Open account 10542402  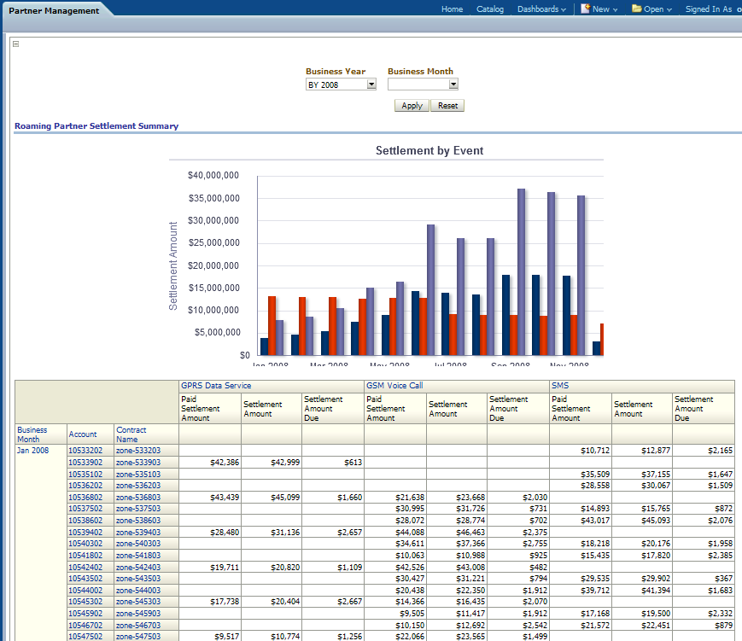tap(85, 568)
